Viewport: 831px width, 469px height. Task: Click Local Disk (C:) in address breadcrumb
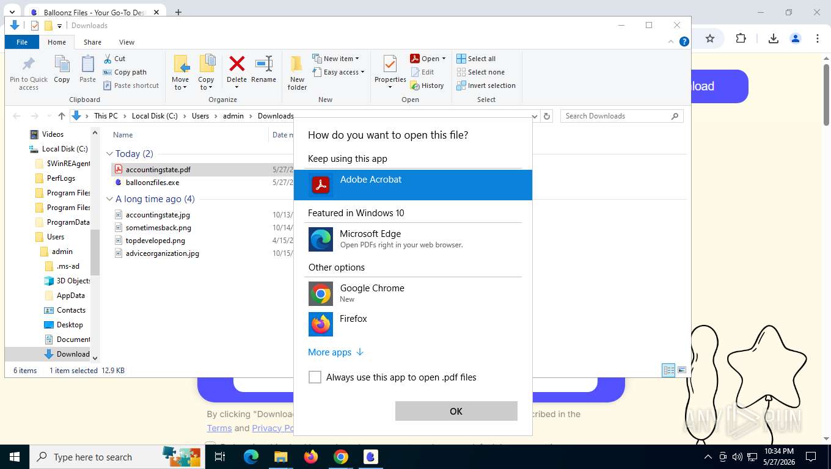(x=155, y=116)
